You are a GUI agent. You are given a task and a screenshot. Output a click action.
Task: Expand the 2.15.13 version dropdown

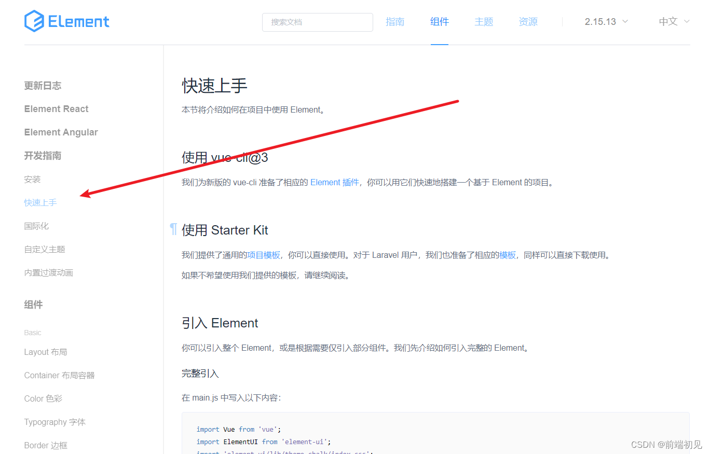click(x=606, y=22)
